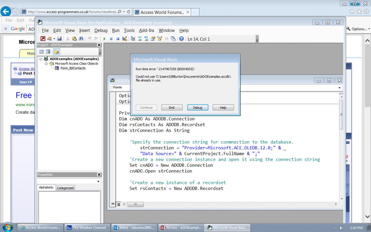The height and width of the screenshot is (232, 371).
Task: Click the greyed Toolbox wrench icon
Action: 166,39
